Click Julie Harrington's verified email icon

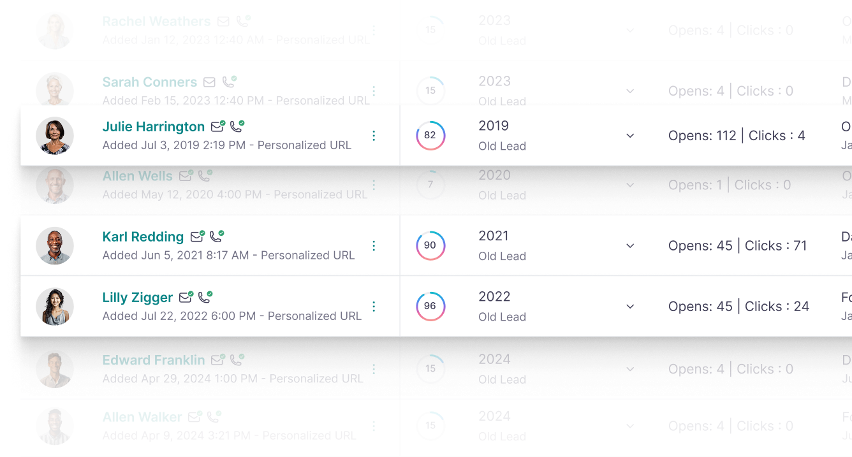pyautogui.click(x=218, y=126)
